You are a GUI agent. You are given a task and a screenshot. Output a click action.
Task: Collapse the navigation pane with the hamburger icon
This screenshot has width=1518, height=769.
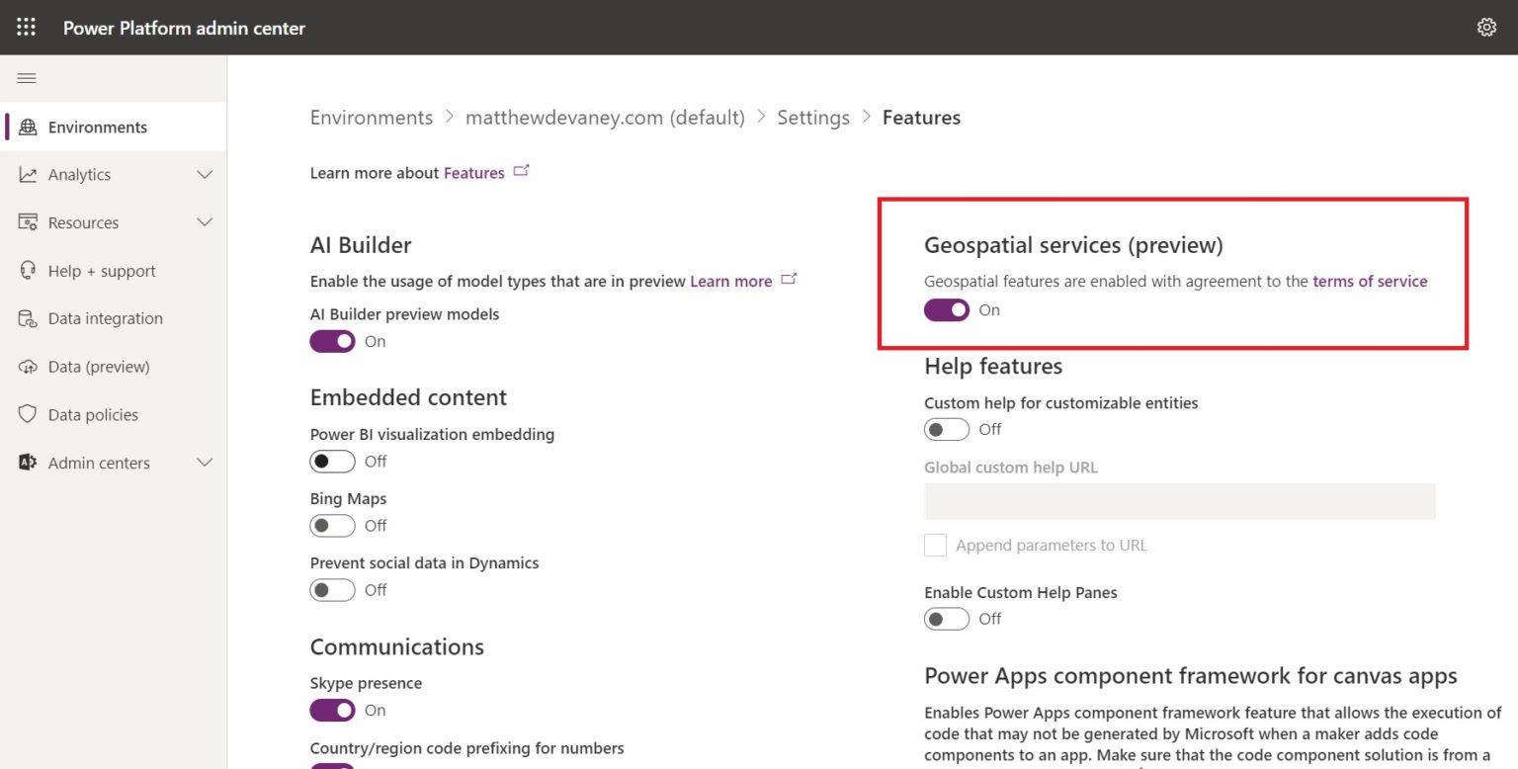point(28,77)
